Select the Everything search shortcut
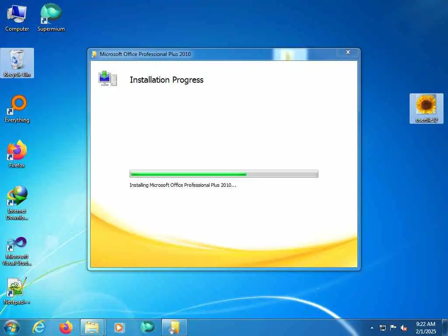 [17, 109]
